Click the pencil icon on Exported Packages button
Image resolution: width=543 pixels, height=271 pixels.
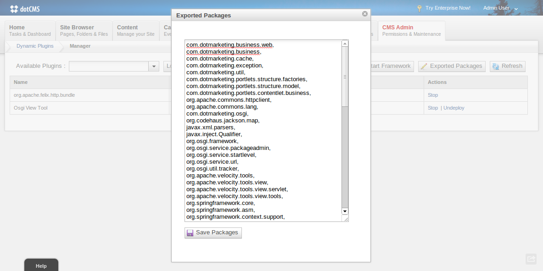pyautogui.click(x=424, y=66)
